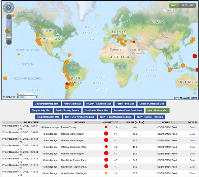Screen dimensions: 199x177
Task: Open Detail link for Grays Harbor, Washington quake
Action: point(192,173)
